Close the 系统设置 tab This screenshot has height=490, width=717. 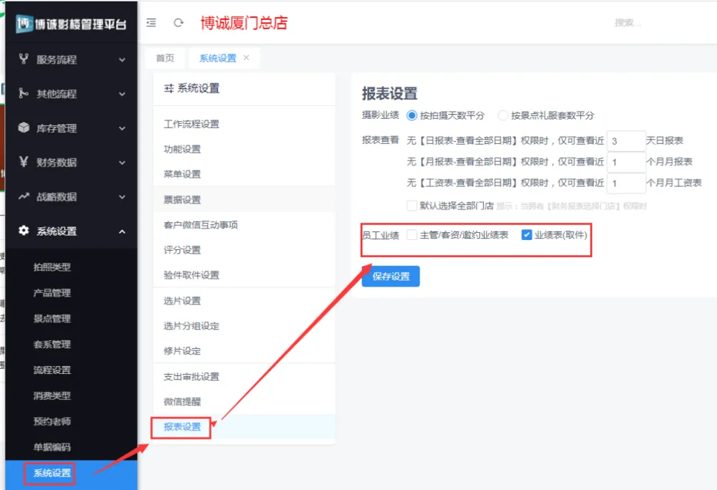247,58
